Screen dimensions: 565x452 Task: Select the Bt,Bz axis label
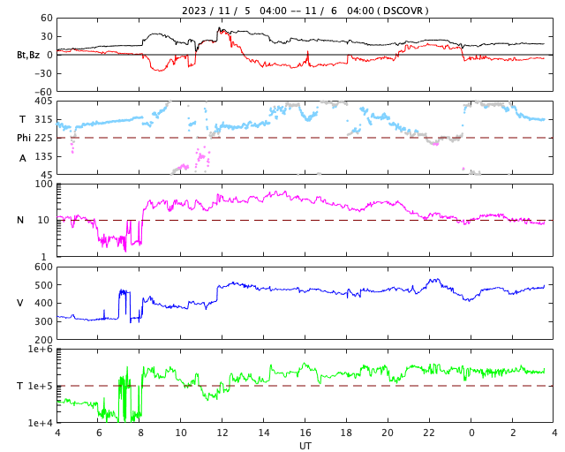(28, 55)
